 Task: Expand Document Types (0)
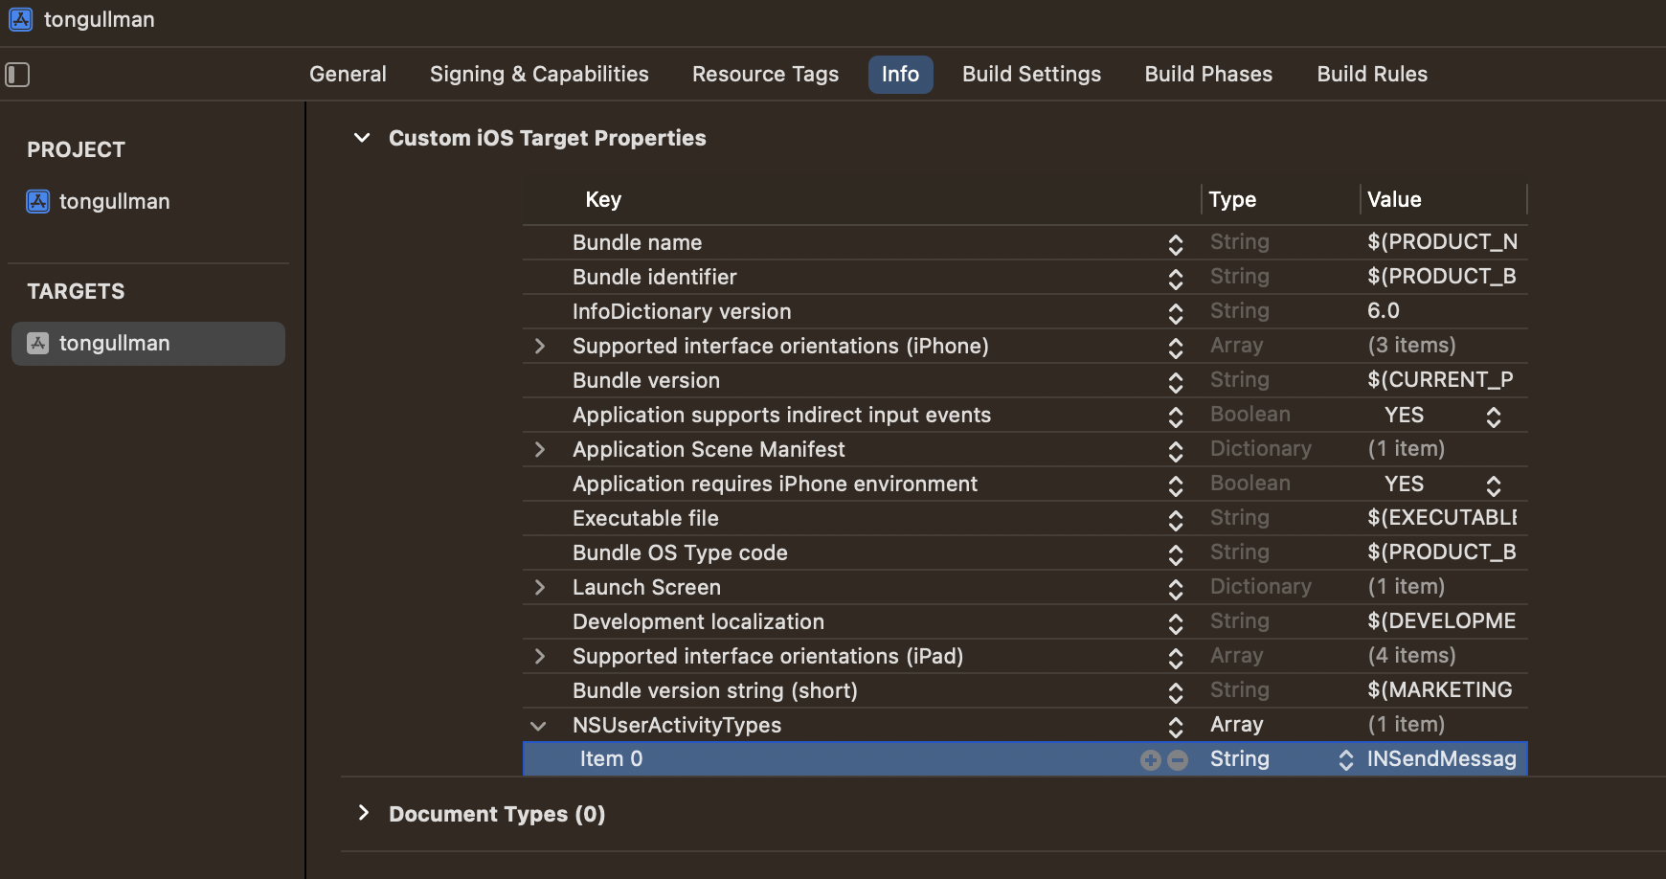(364, 813)
